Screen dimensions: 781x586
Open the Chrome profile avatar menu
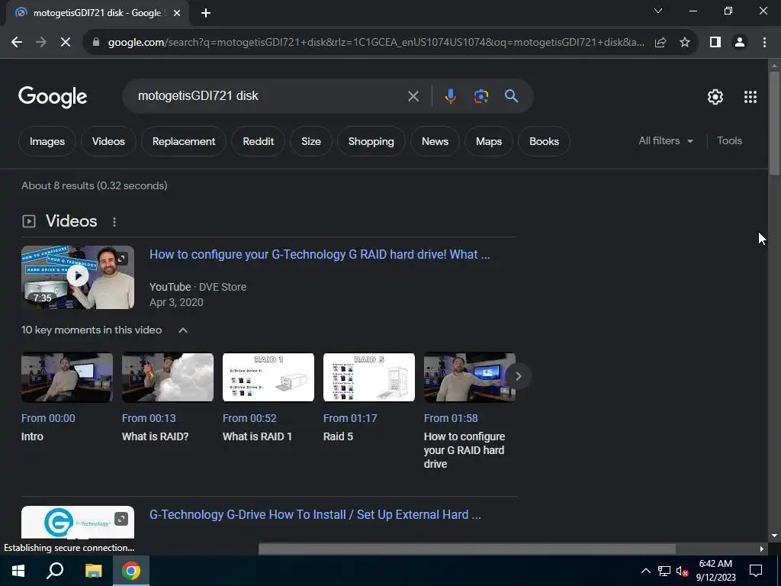point(740,43)
